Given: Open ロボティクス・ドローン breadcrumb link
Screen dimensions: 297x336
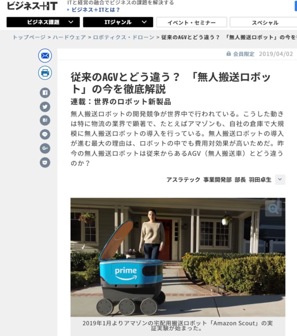Looking at the screenshot, I should (x=124, y=37).
